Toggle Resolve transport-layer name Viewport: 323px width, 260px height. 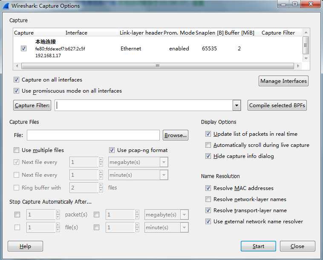click(x=208, y=210)
